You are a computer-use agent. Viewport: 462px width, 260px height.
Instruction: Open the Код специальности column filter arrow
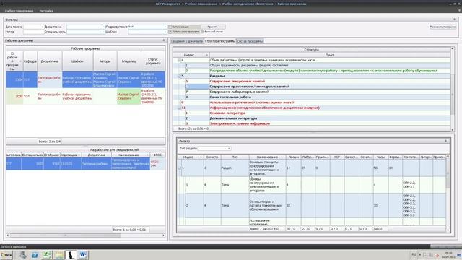[x=79, y=155]
